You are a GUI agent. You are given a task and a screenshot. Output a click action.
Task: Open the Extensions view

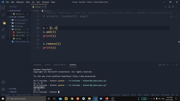point(3,37)
